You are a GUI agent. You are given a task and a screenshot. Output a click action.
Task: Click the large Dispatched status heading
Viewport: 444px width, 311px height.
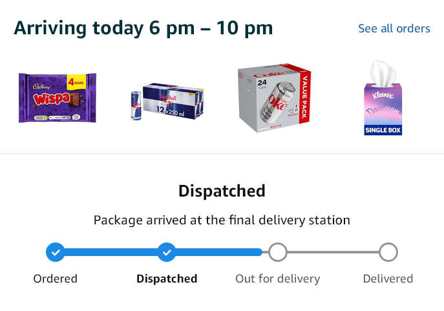tap(222, 191)
